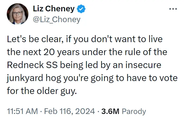The height and width of the screenshot is (121, 184).
Task: Open the @Liz_Choney handle link
Action: 57,19
